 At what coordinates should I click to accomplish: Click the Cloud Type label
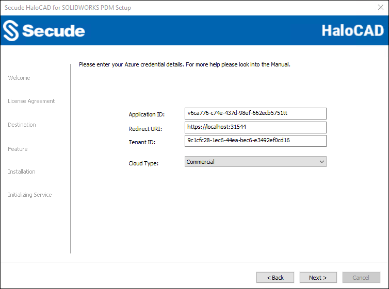[143, 163]
